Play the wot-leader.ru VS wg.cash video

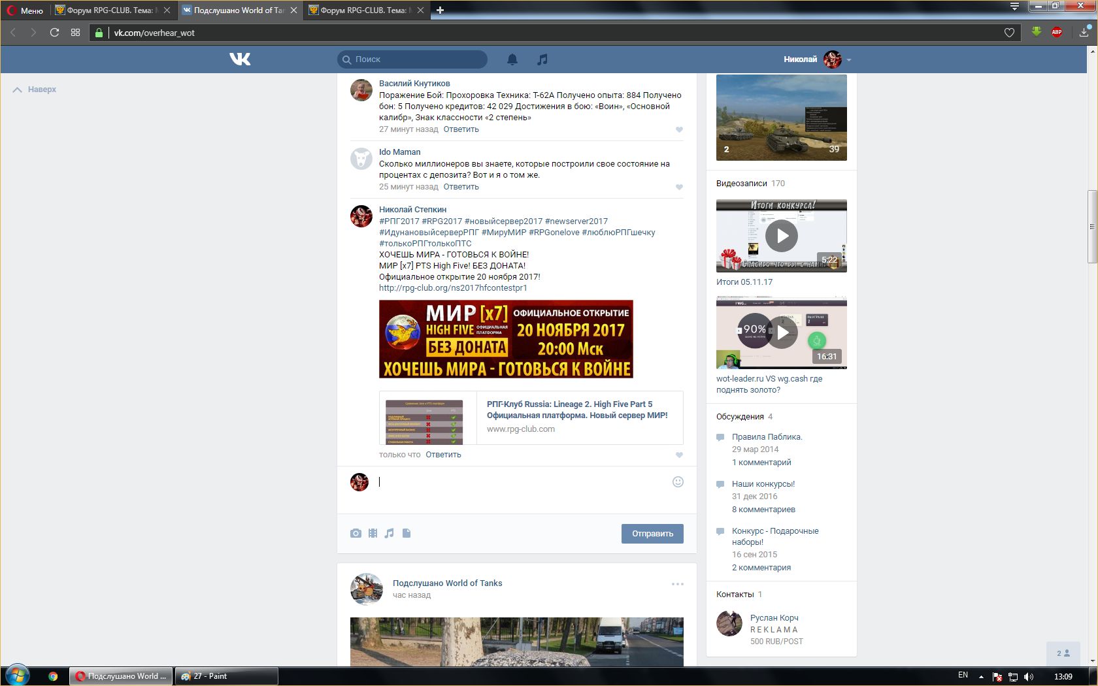782,333
